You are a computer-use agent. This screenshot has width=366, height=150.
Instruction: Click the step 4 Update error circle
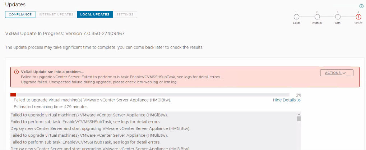[x=358, y=17]
